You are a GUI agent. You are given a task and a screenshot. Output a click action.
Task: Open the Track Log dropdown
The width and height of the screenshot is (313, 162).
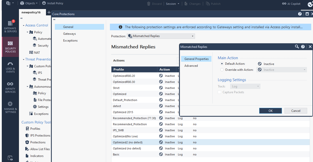245,86
